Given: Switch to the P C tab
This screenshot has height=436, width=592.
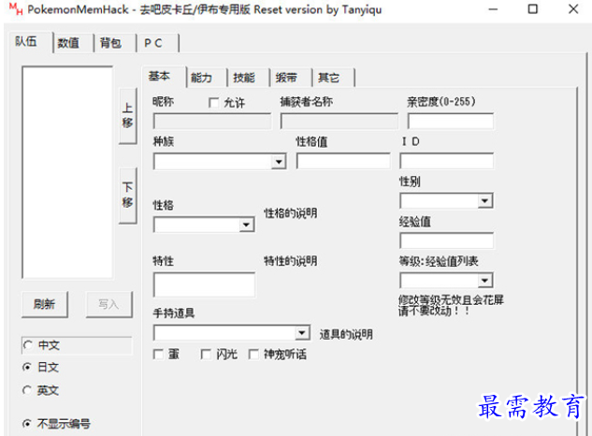Looking at the screenshot, I should [157, 43].
